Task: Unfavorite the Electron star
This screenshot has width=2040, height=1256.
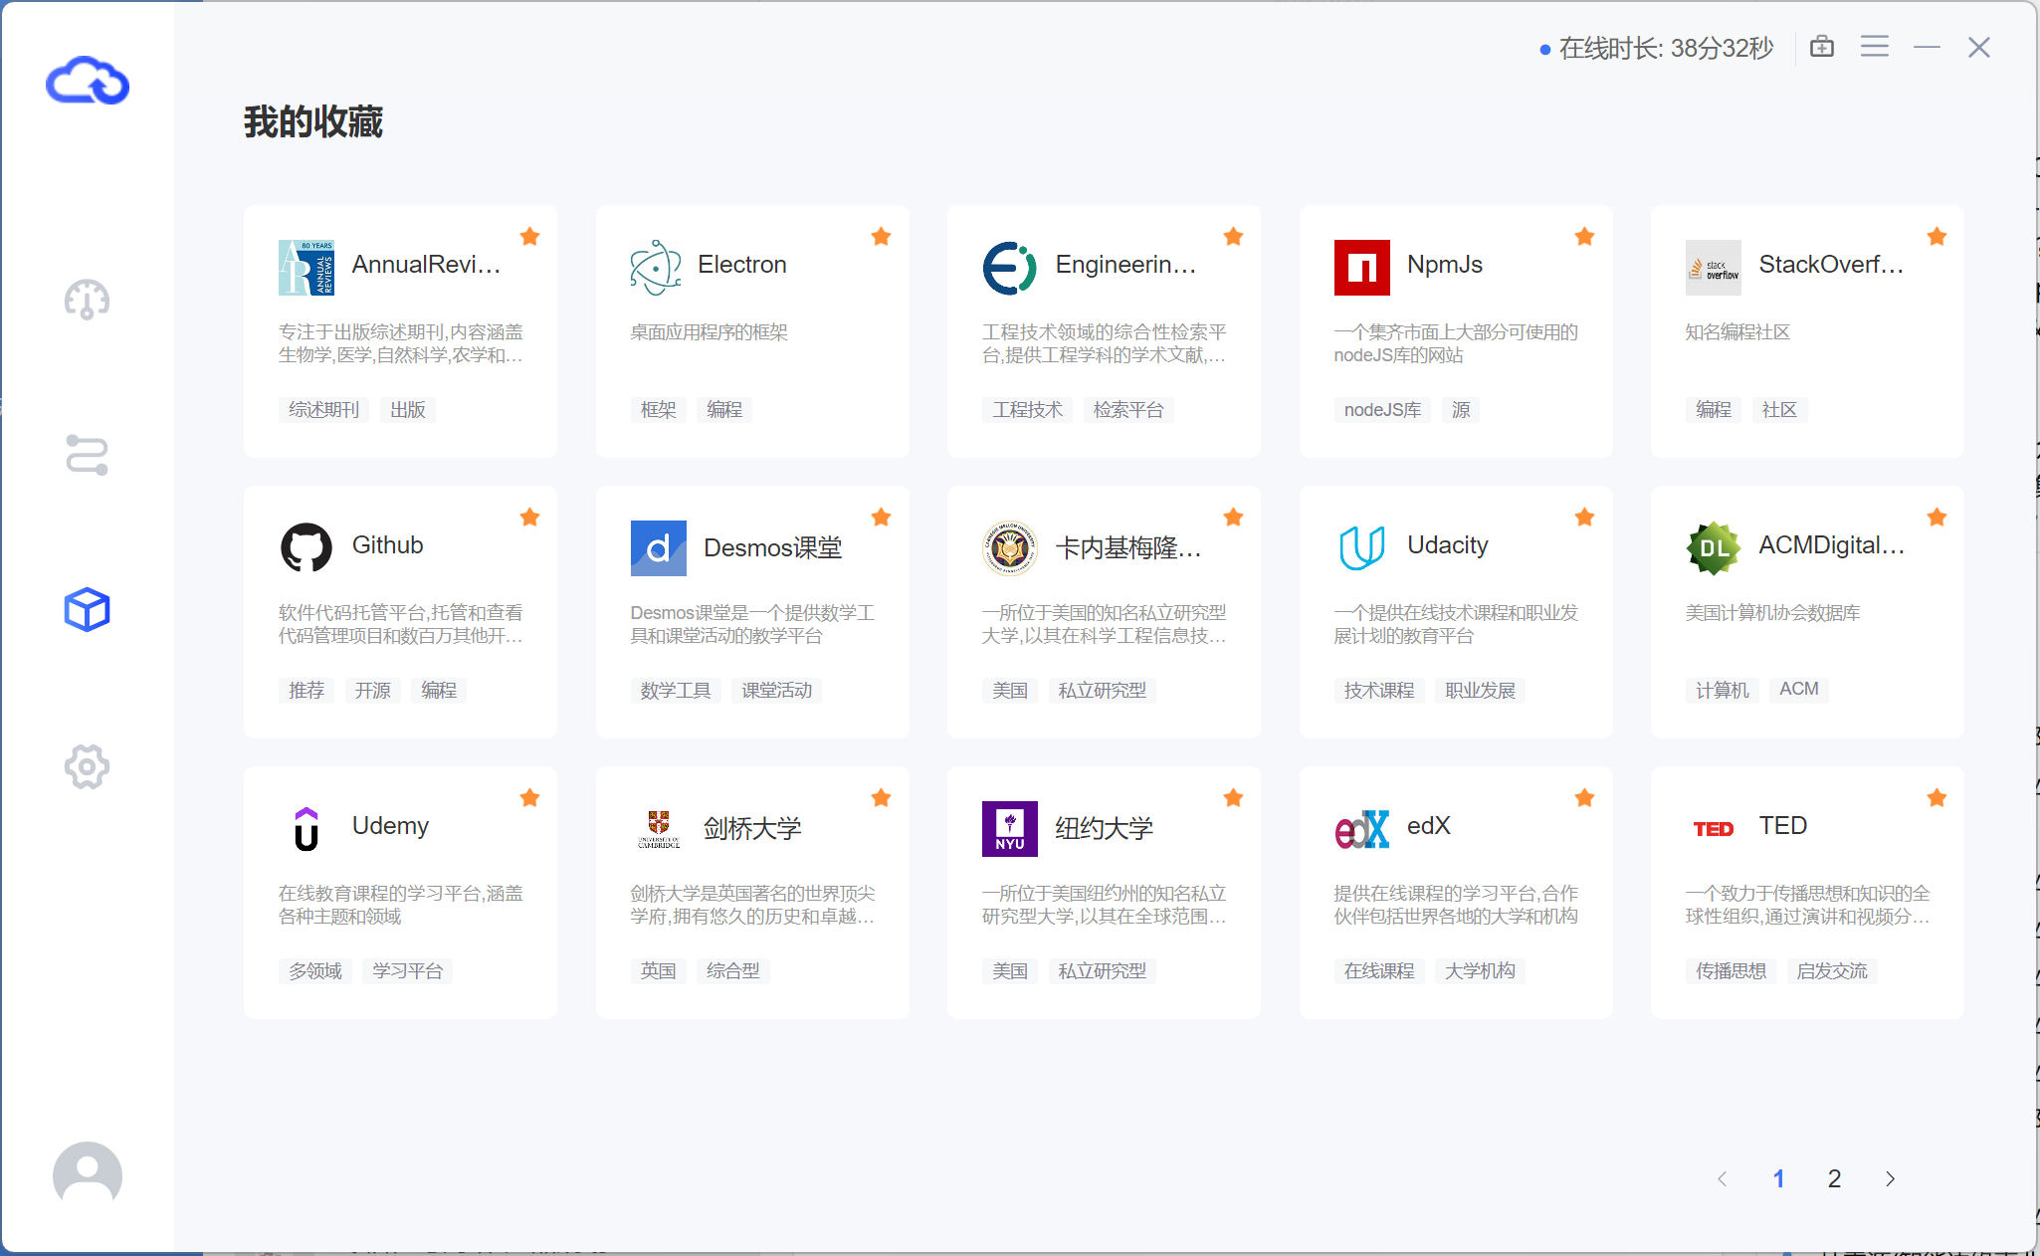Action: click(881, 236)
